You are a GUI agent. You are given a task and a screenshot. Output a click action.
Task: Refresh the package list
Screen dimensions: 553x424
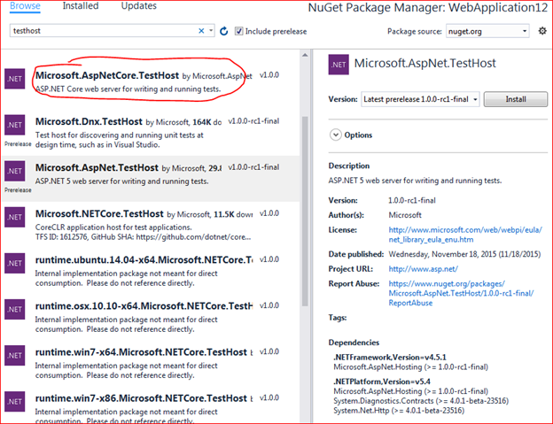coord(223,31)
